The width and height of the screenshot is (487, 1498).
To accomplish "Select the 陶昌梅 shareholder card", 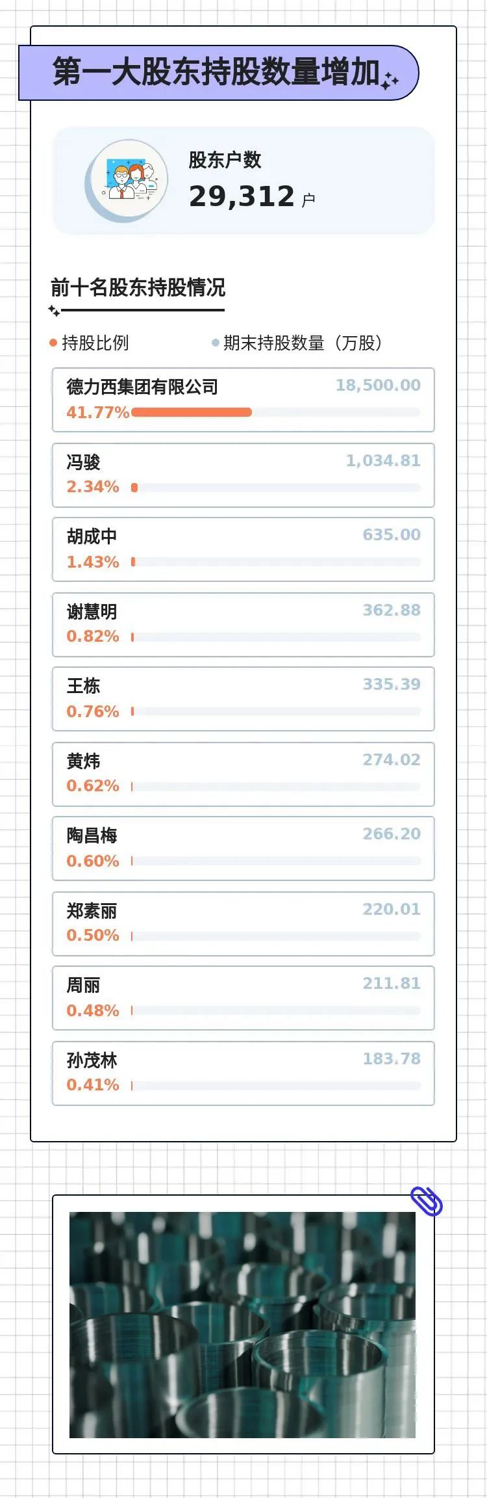I will tap(243, 848).
